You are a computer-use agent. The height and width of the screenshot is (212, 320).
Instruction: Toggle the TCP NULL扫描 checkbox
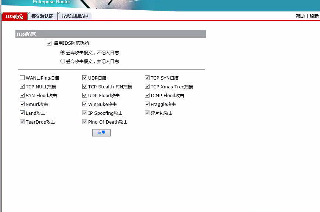22,87
